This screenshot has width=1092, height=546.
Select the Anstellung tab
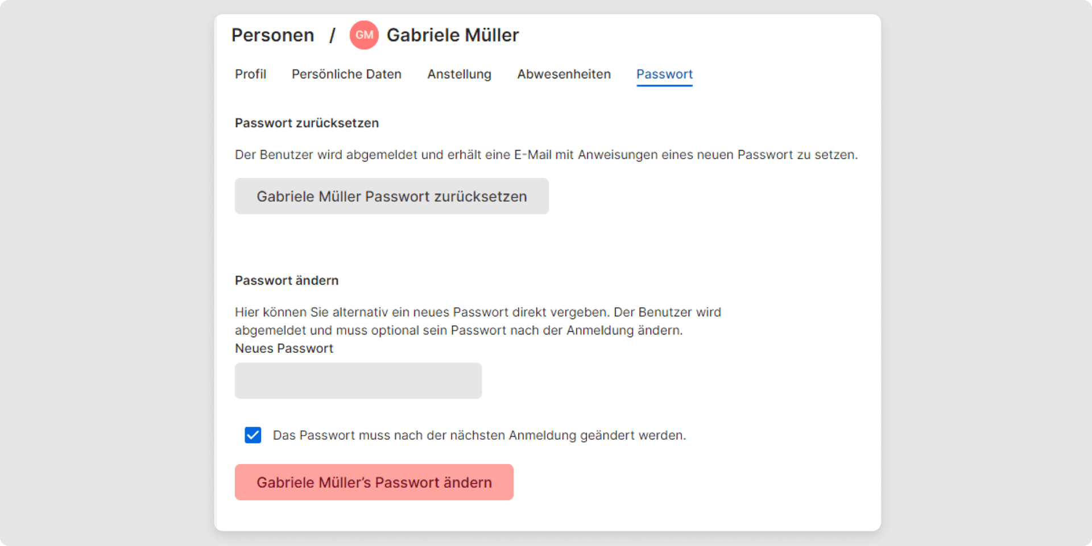pos(459,75)
